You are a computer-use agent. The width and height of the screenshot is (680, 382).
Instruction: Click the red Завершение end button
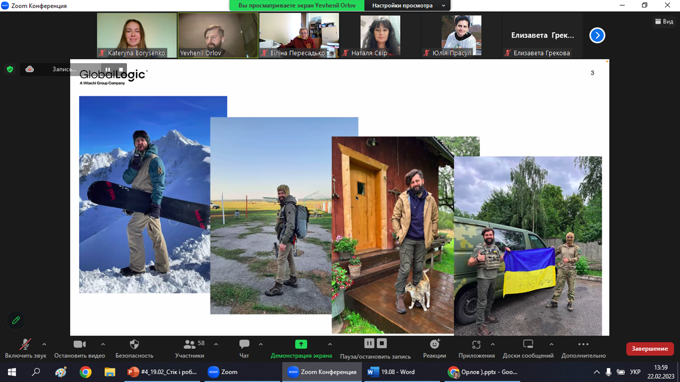coord(649,348)
